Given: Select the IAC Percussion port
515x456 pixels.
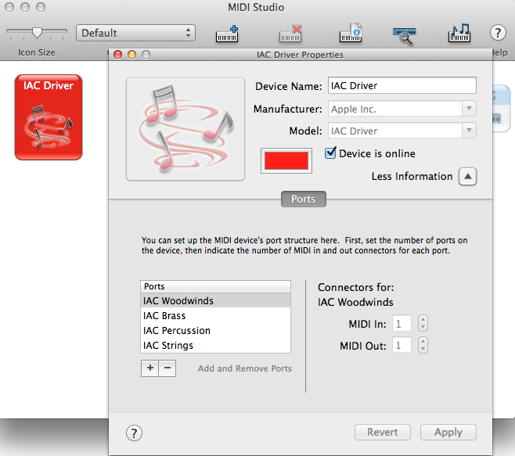Looking at the screenshot, I should click(215, 330).
